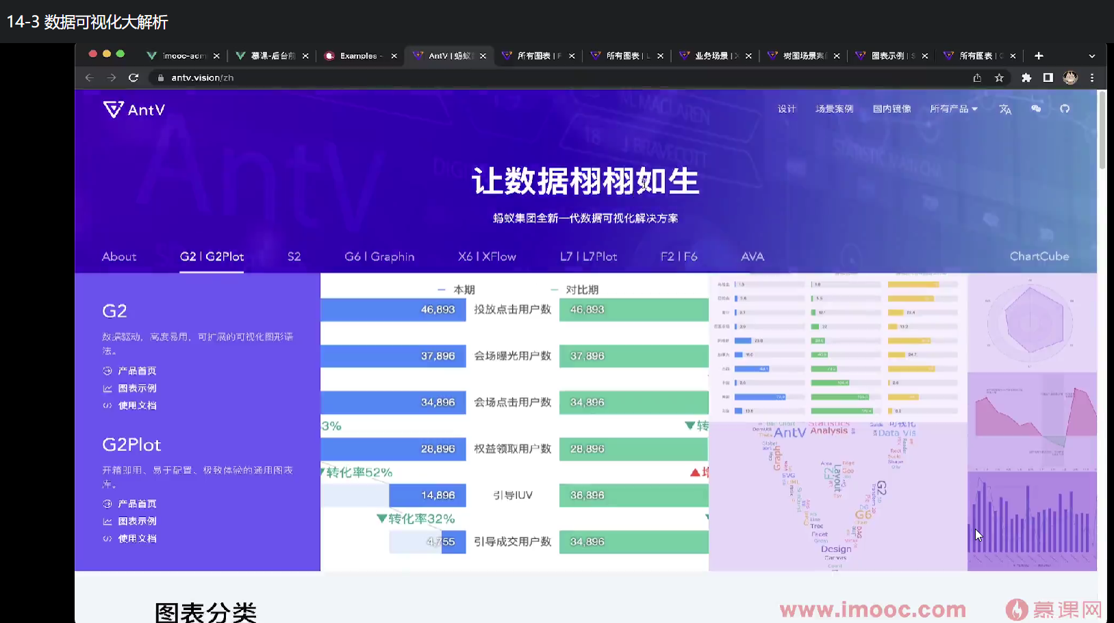Click the chart icon beside G2 图表示例
Screen dimensions: 1114x623
(106, 388)
